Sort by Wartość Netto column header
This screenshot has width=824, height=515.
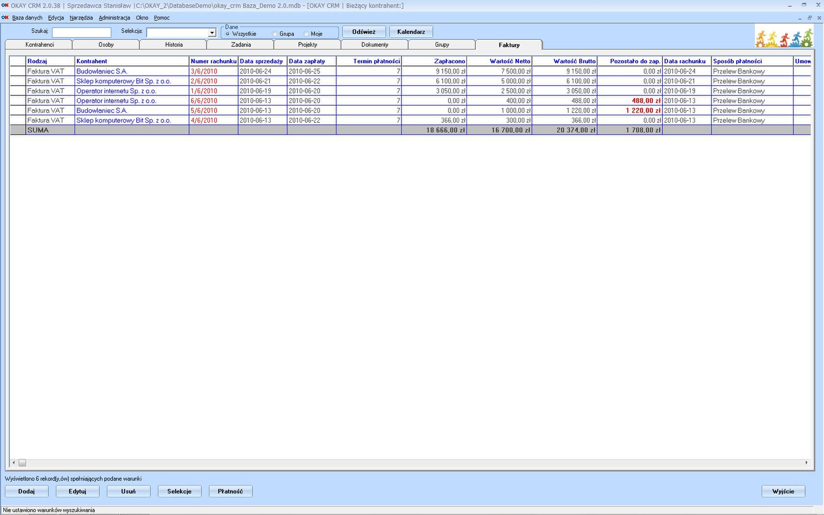click(499, 61)
